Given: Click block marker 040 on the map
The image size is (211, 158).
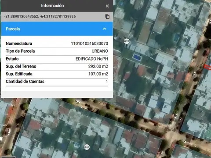Looking at the screenshot, I should click(x=87, y=147).
